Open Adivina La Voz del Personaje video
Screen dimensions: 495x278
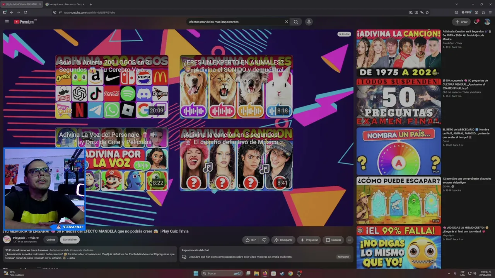[x=112, y=159]
